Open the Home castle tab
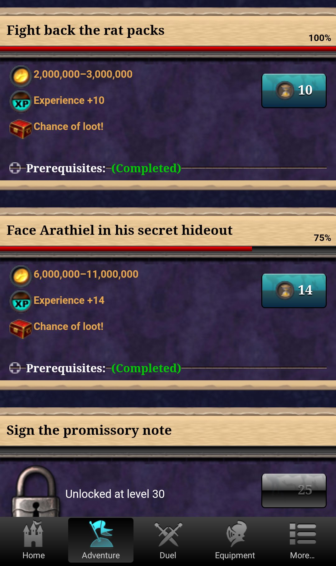 [x=34, y=540]
